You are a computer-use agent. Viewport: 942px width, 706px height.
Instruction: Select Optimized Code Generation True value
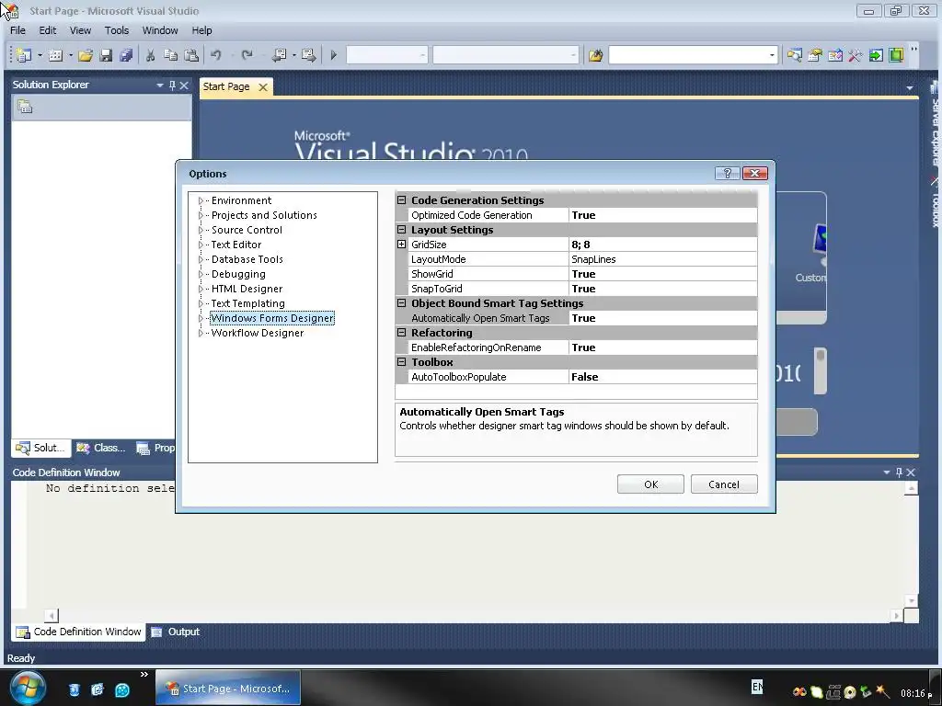click(662, 215)
